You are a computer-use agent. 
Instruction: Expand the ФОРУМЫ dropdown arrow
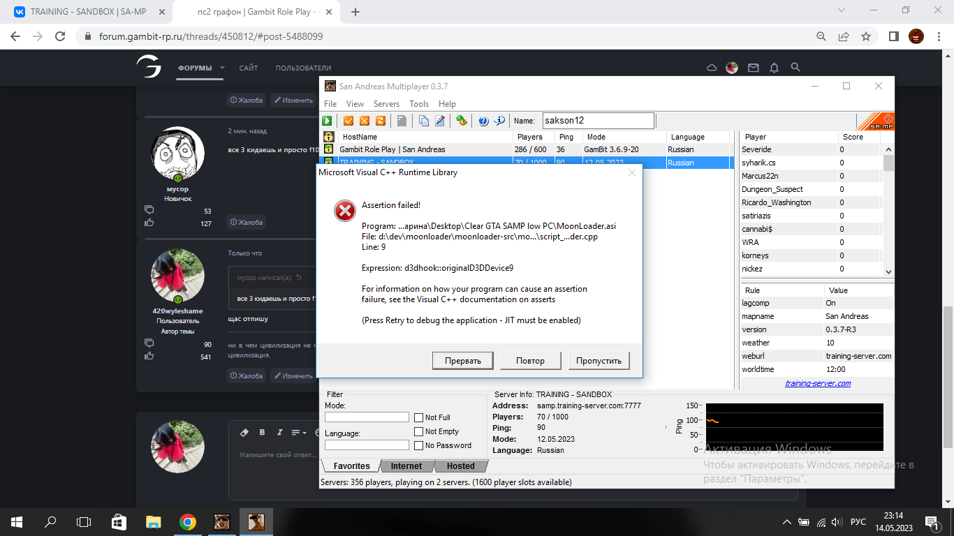tap(222, 68)
